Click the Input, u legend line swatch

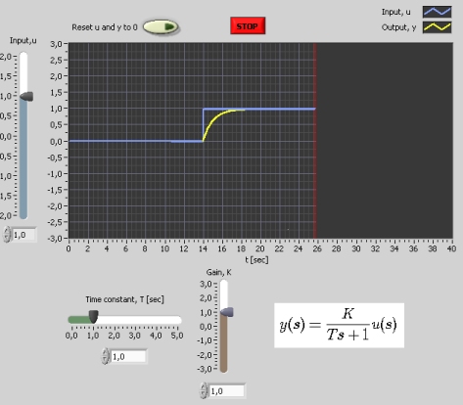click(438, 12)
